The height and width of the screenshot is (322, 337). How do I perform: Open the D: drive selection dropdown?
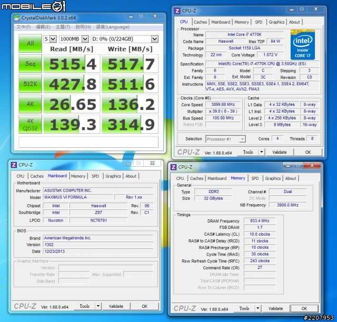coord(125,39)
